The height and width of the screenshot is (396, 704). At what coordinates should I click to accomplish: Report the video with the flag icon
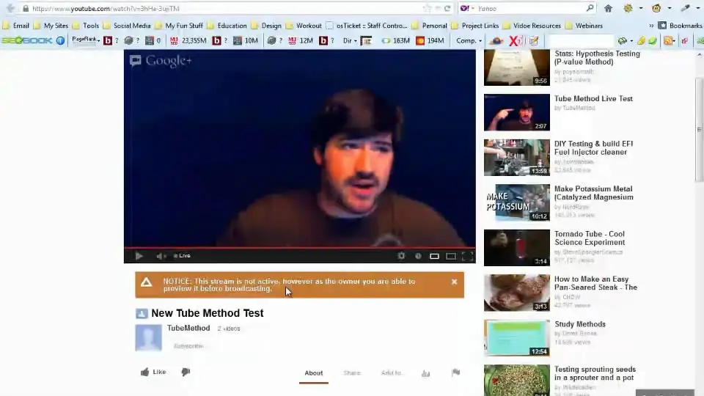(x=455, y=373)
